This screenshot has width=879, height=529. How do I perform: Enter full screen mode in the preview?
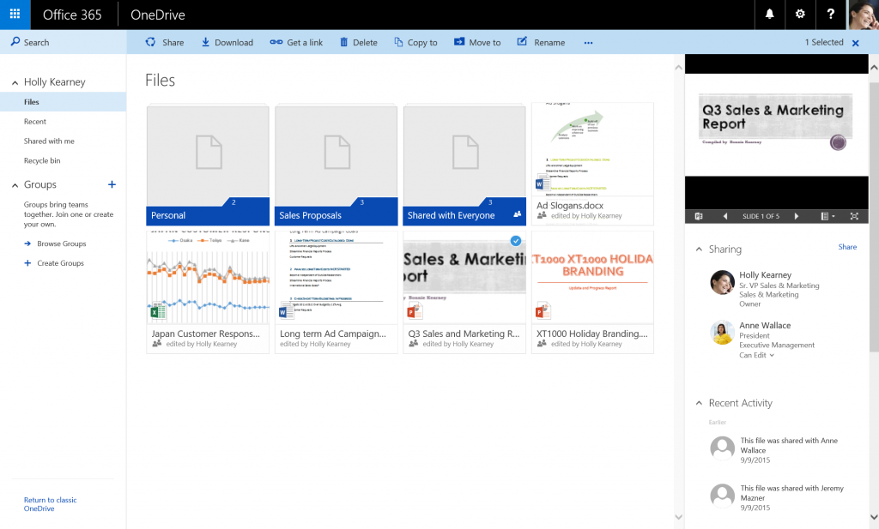click(x=854, y=215)
